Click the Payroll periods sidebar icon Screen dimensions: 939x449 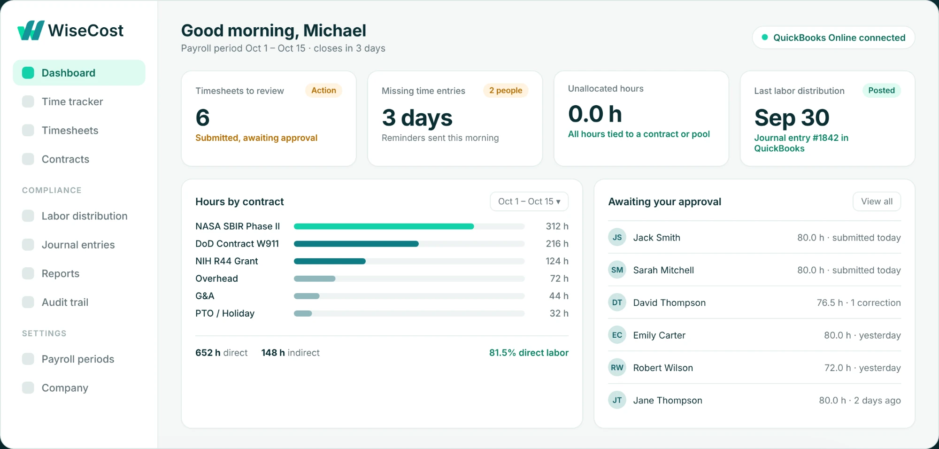pos(28,359)
